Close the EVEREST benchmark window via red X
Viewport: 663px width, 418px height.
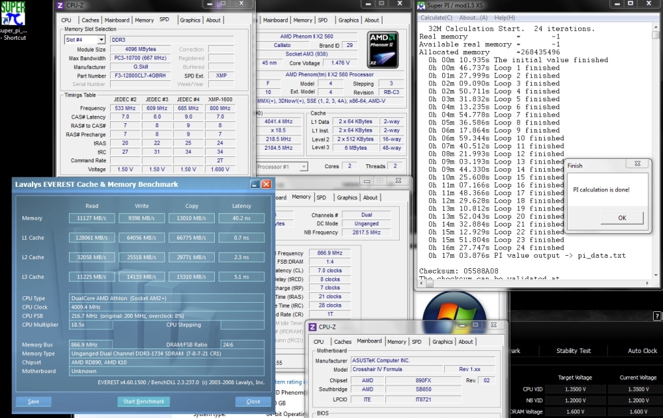pyautogui.click(x=266, y=184)
